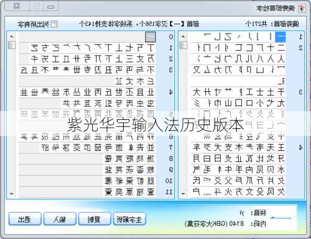Screen dimensions: 311x239
Task: Toggle the 列出所有字 checkbox
Action: (x=54, y=24)
